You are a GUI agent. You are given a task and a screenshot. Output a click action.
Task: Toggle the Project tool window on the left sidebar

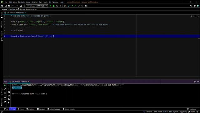(2, 15)
